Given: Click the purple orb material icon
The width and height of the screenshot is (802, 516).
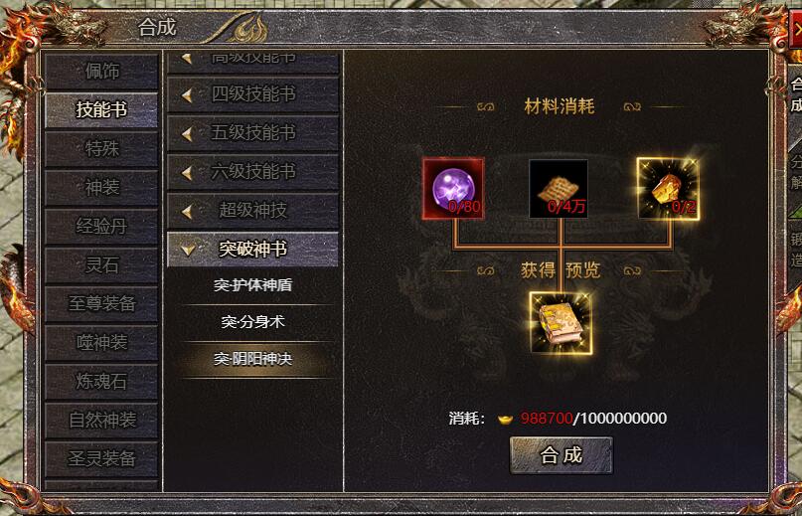Looking at the screenshot, I should pyautogui.click(x=453, y=188).
